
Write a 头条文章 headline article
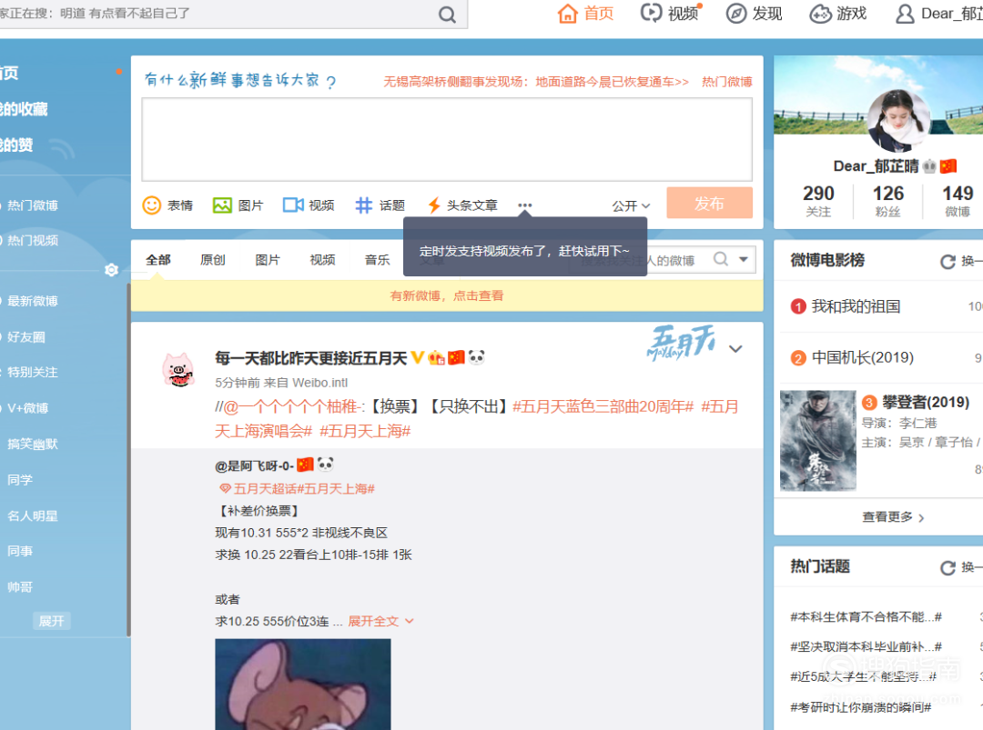[x=462, y=205]
